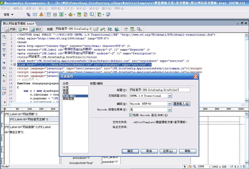Click the View Options icon in document toolbar
The height and width of the screenshot is (169, 249).
[132, 29]
